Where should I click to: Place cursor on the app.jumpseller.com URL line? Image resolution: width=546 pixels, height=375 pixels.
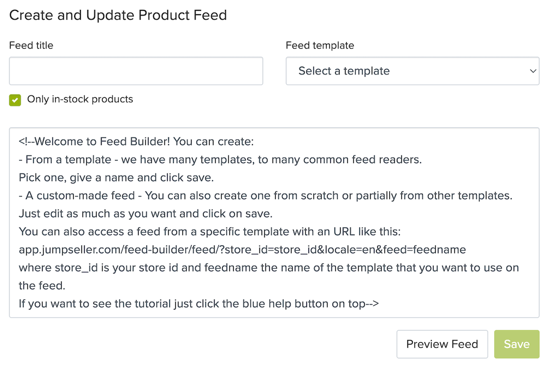click(242, 249)
